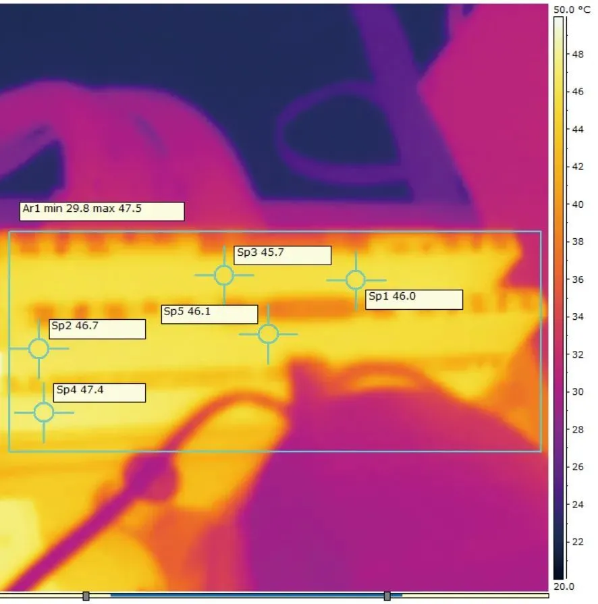Select the Sp2 crosshair spot marker
Viewport: 598px width, 604px height.
[38, 349]
